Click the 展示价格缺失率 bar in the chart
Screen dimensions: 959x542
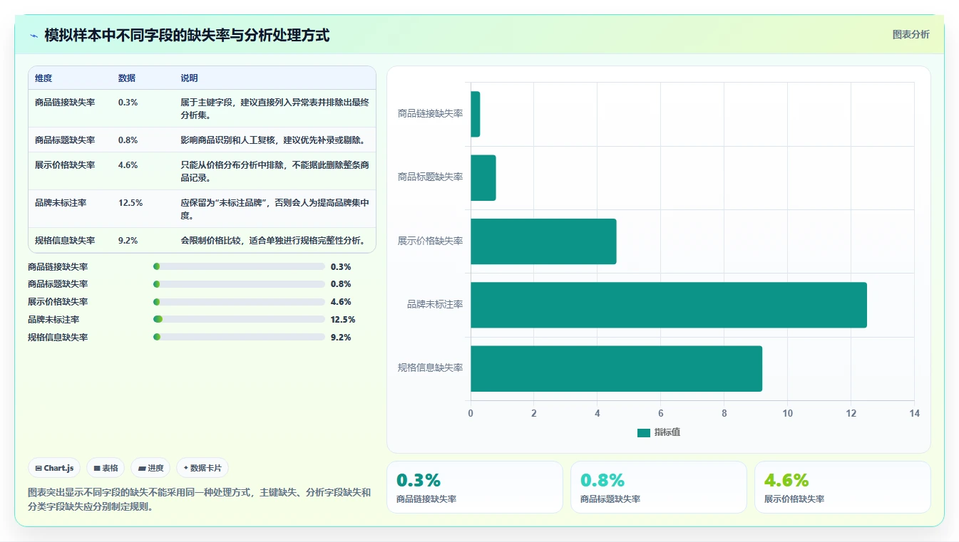coord(543,241)
